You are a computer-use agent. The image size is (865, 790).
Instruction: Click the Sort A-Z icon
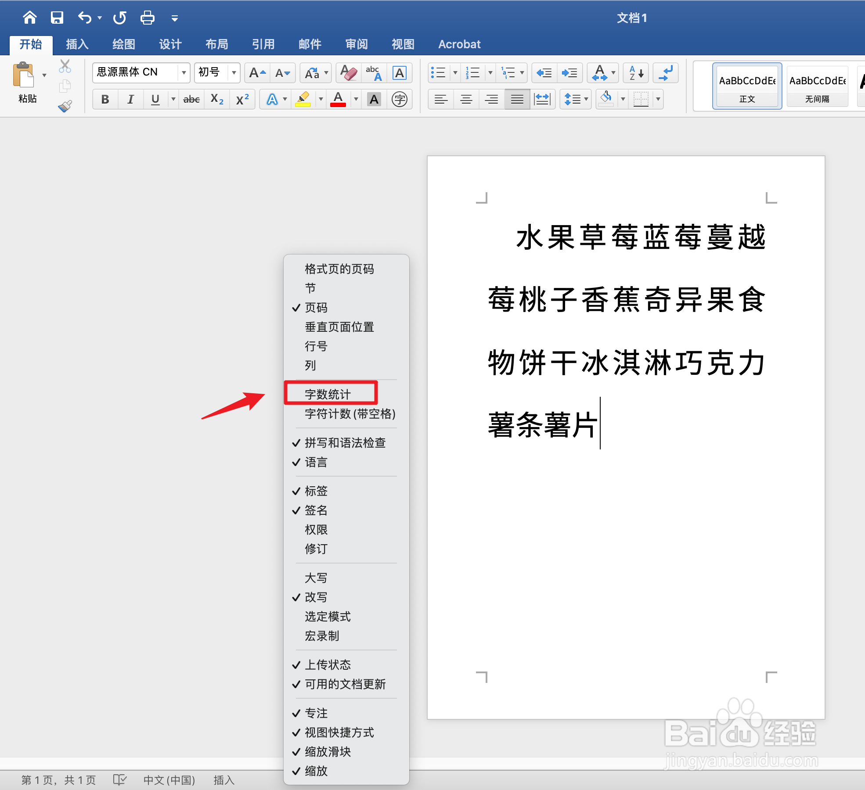635,73
